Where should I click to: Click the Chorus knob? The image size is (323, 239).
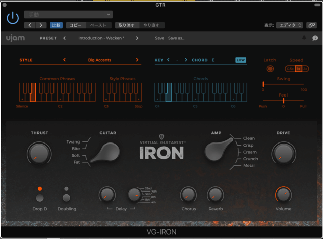[x=188, y=195]
